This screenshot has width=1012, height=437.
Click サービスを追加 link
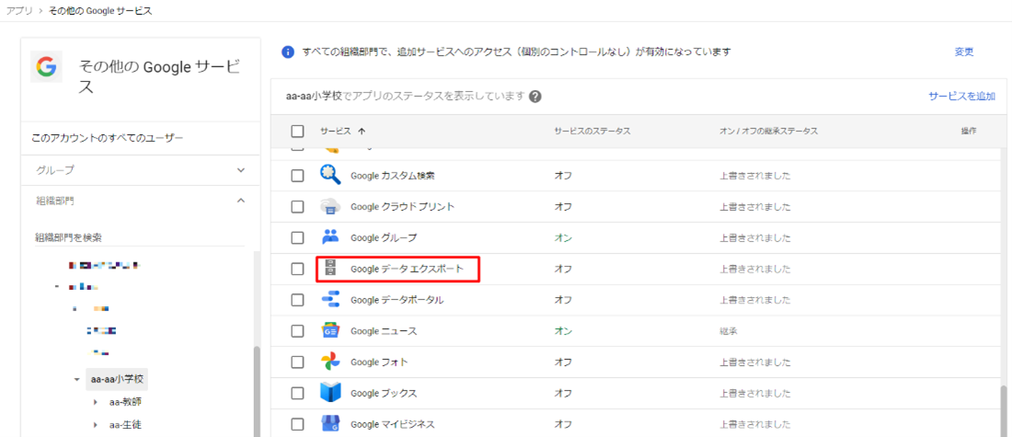click(x=961, y=97)
